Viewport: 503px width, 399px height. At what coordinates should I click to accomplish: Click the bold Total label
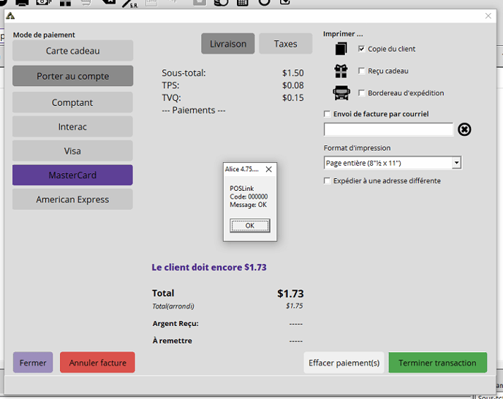click(x=163, y=293)
